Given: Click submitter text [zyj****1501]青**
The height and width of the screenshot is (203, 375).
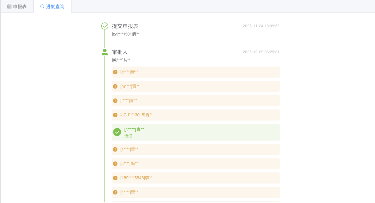Looking at the screenshot, I should [x=126, y=34].
